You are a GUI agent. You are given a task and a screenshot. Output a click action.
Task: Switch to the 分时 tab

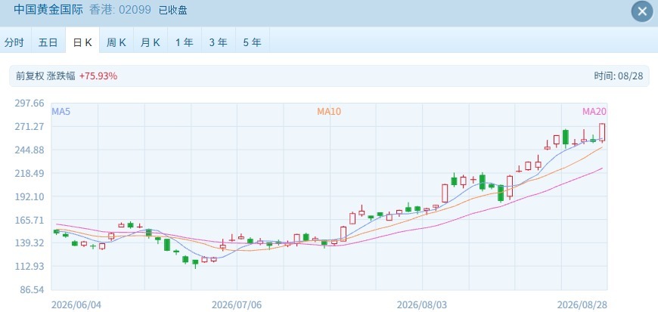coord(14,42)
